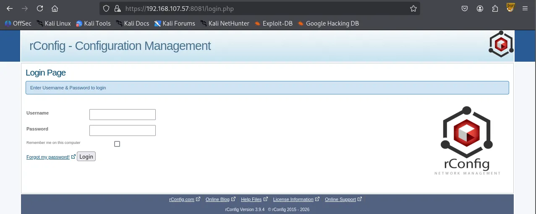This screenshot has width=536, height=214.
Task: Click the Password input field
Action: (x=123, y=130)
